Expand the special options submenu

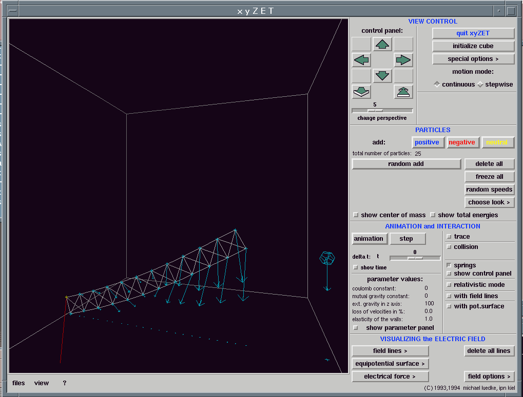473,59
